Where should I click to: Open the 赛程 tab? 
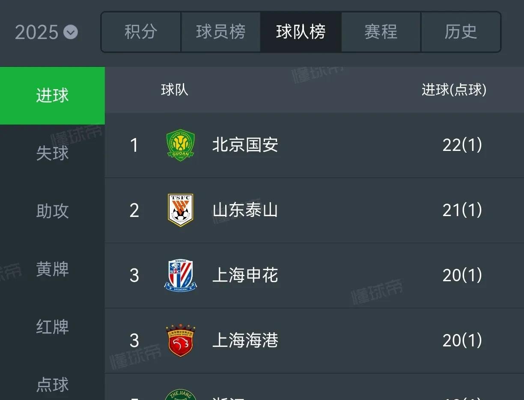point(381,32)
